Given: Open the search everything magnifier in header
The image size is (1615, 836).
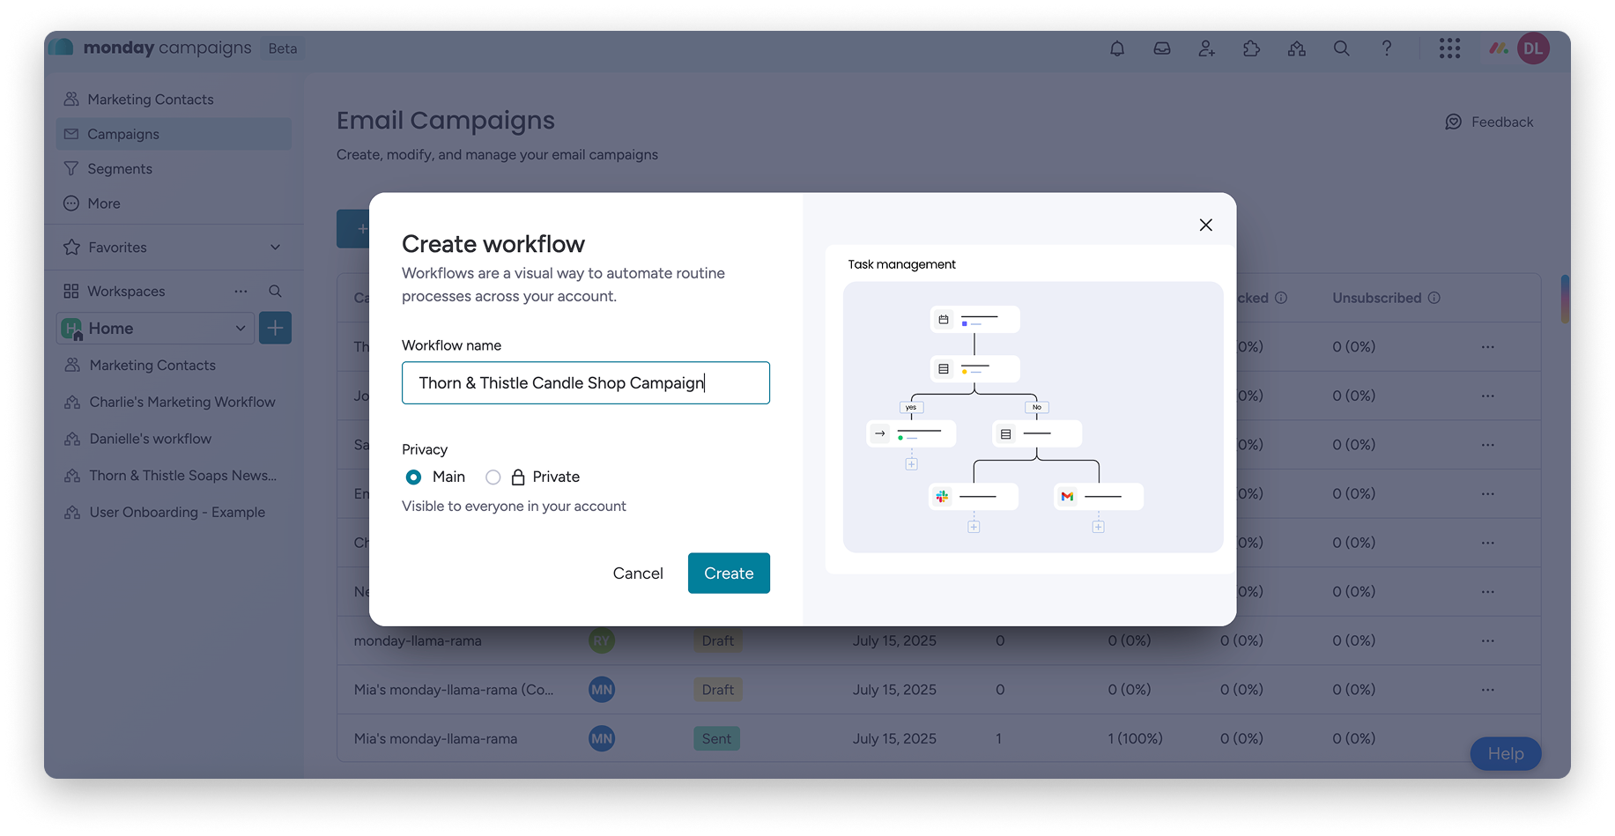Looking at the screenshot, I should pos(1341,48).
